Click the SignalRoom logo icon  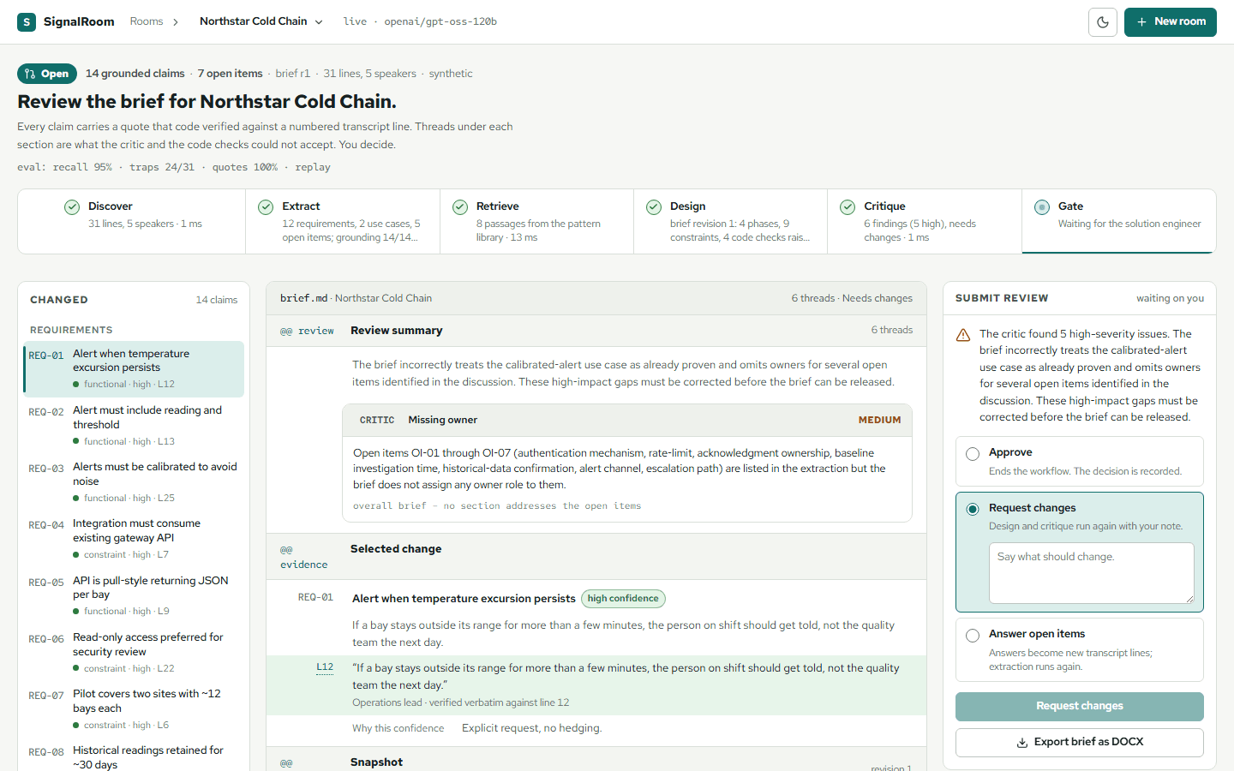(x=27, y=21)
